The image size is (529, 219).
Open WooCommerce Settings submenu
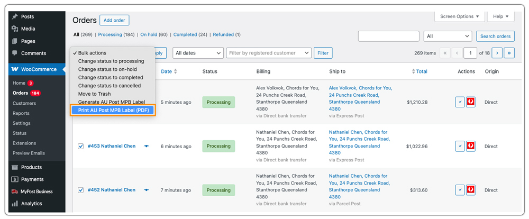tap(21, 123)
